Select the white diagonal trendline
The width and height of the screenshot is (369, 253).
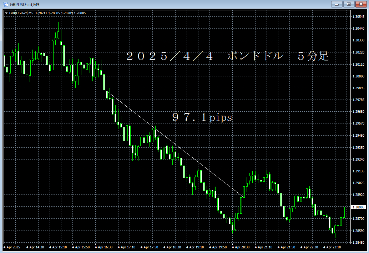coord(175,144)
